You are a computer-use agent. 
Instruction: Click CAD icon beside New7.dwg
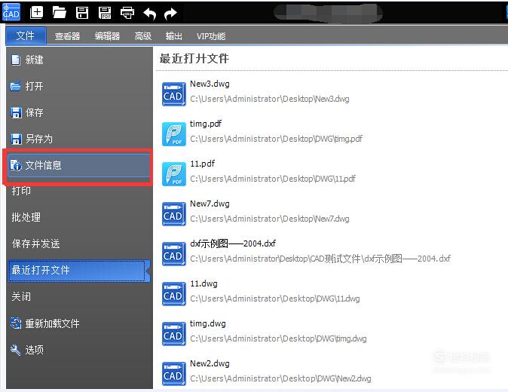pyautogui.click(x=174, y=214)
